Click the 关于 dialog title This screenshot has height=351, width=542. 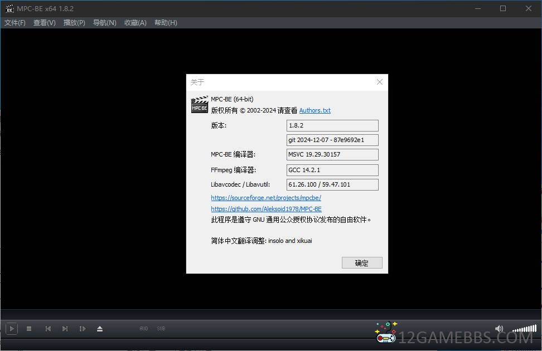pos(197,82)
